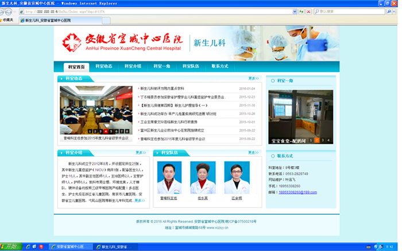
Task: Open the 收藏夹 favorites button
Action: pyautogui.click(x=7, y=20)
